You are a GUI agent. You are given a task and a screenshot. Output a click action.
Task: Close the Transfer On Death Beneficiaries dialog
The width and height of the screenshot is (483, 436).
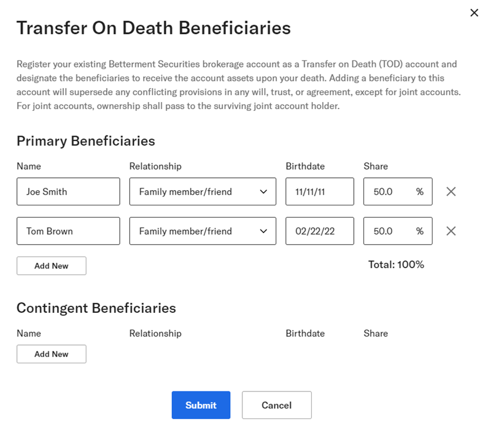pyautogui.click(x=474, y=12)
